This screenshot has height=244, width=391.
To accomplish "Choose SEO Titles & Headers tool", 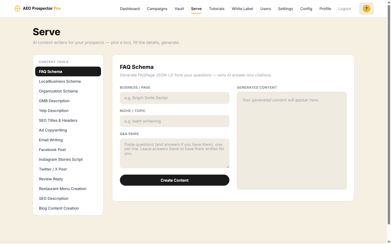I will tap(68, 120).
